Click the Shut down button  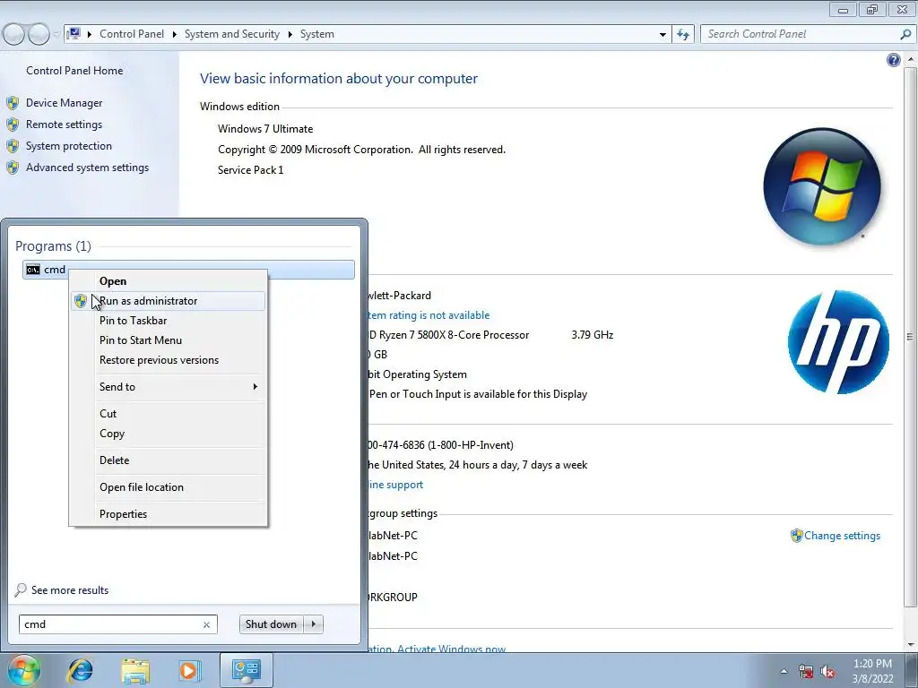tap(271, 624)
